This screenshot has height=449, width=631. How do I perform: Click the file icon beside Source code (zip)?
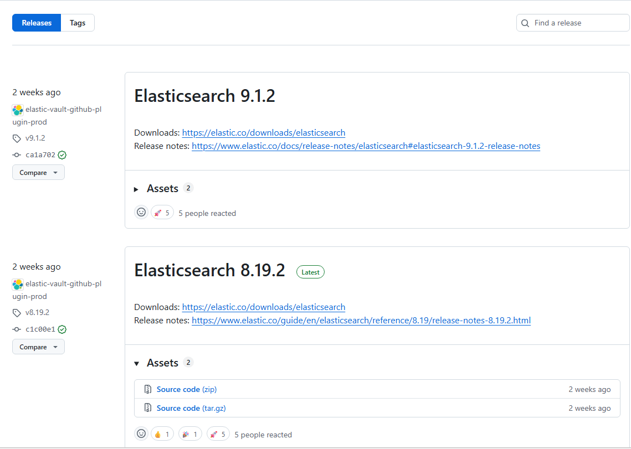click(148, 389)
